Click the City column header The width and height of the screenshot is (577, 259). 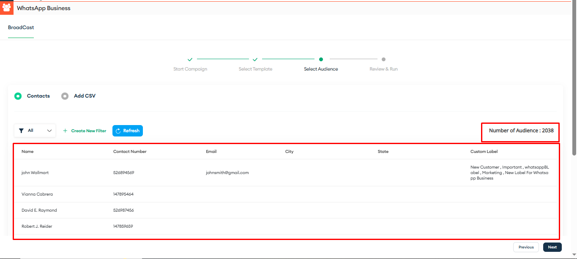tap(289, 151)
